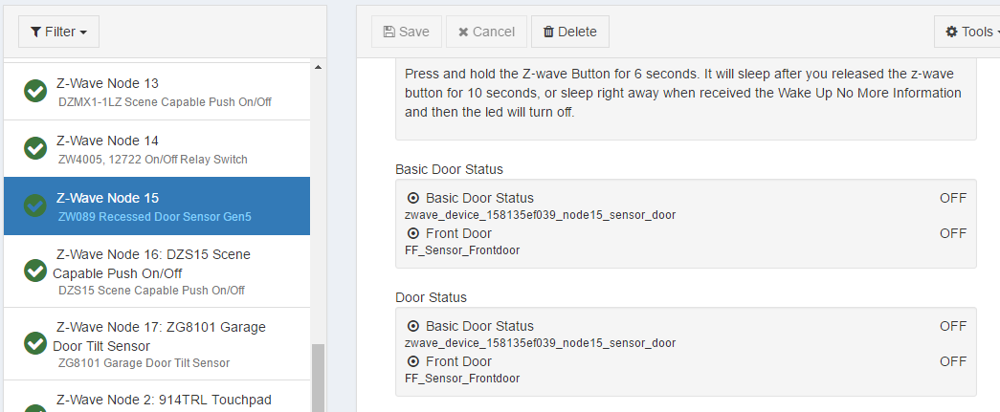Open the Filter dropdown
The image size is (1000, 412).
pos(58,32)
